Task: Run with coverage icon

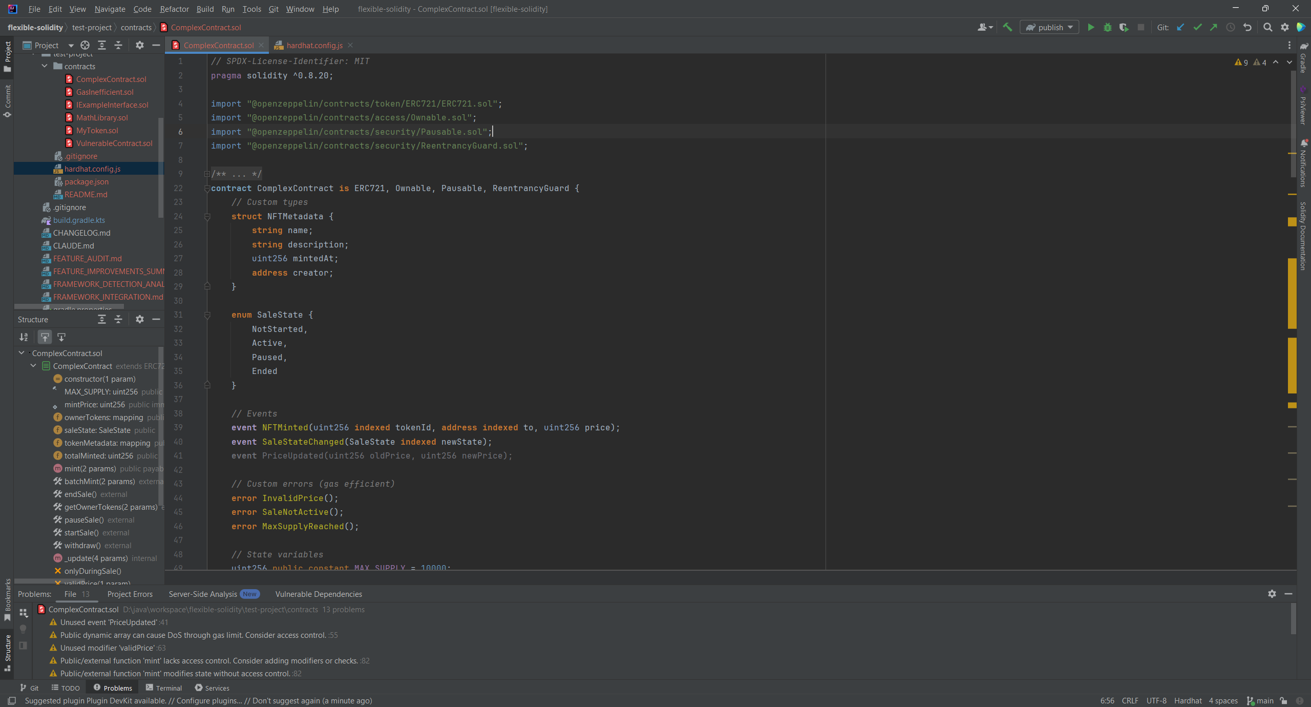Action: click(1124, 27)
